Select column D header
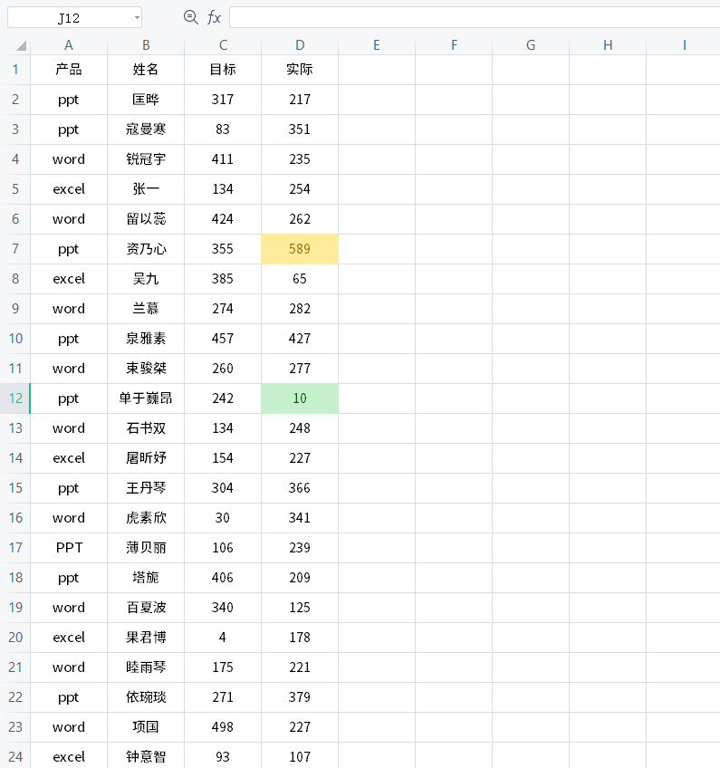The image size is (720, 768). click(300, 45)
